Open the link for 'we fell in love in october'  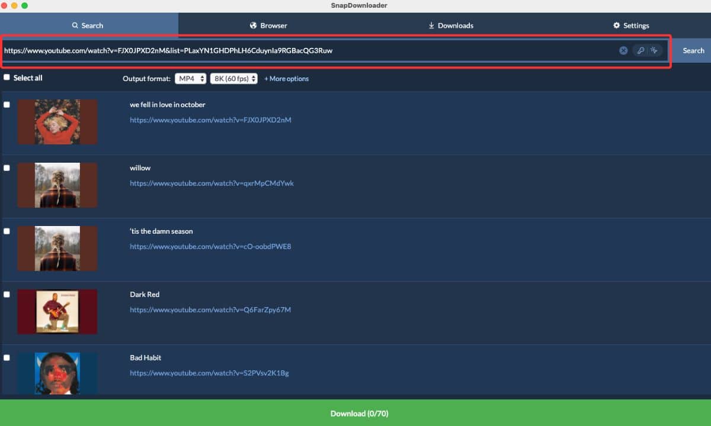click(210, 120)
